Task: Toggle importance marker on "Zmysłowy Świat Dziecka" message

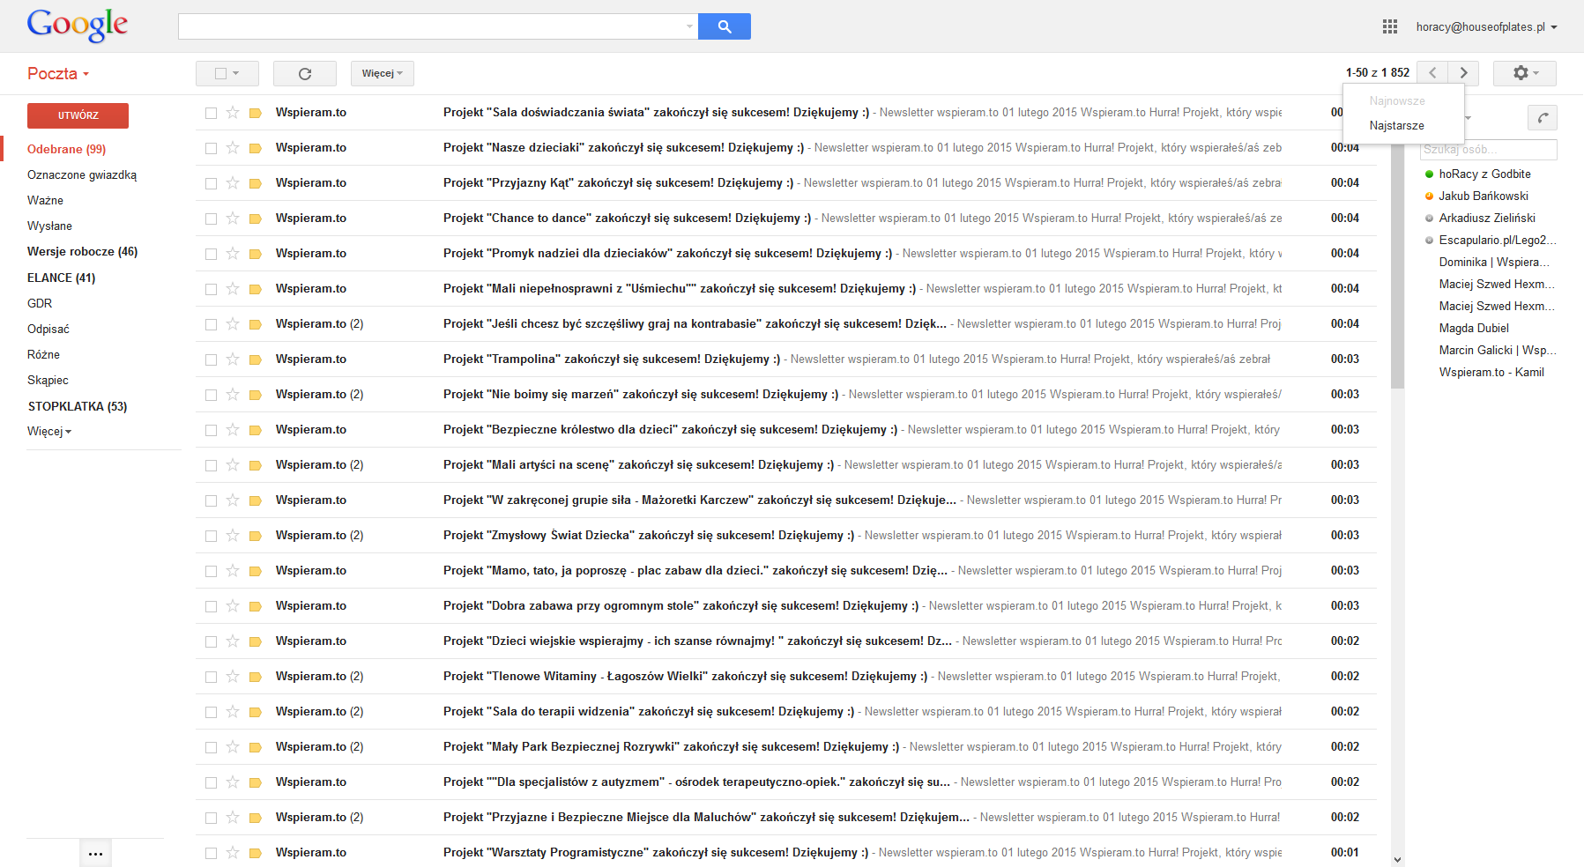Action: pos(256,536)
